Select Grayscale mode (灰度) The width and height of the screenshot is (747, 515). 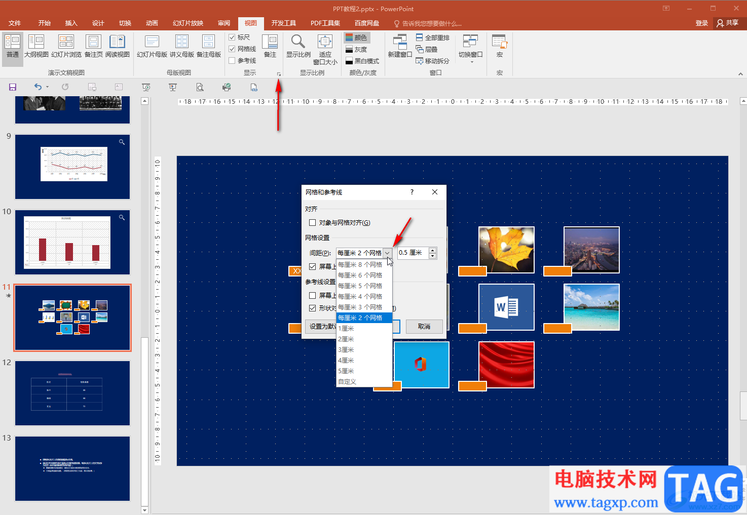tap(357, 49)
